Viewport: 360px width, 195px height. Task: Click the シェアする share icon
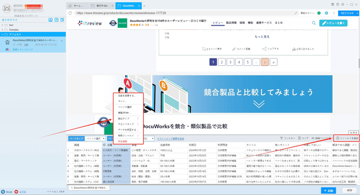(264, 49)
